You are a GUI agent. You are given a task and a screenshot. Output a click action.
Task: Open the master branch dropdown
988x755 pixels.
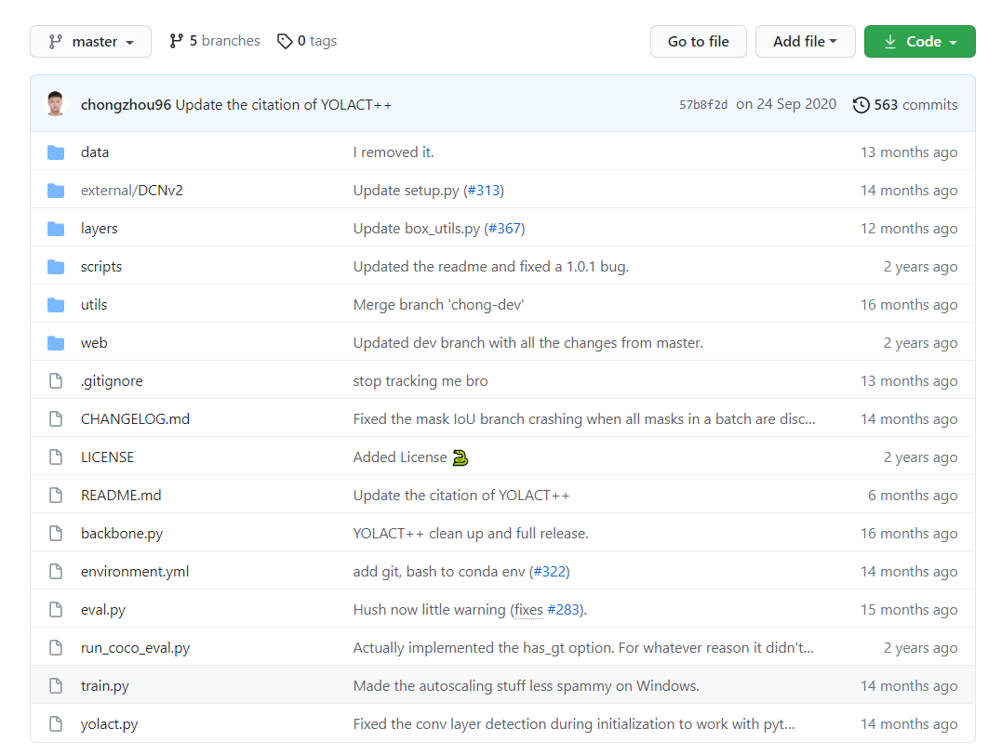(x=91, y=42)
